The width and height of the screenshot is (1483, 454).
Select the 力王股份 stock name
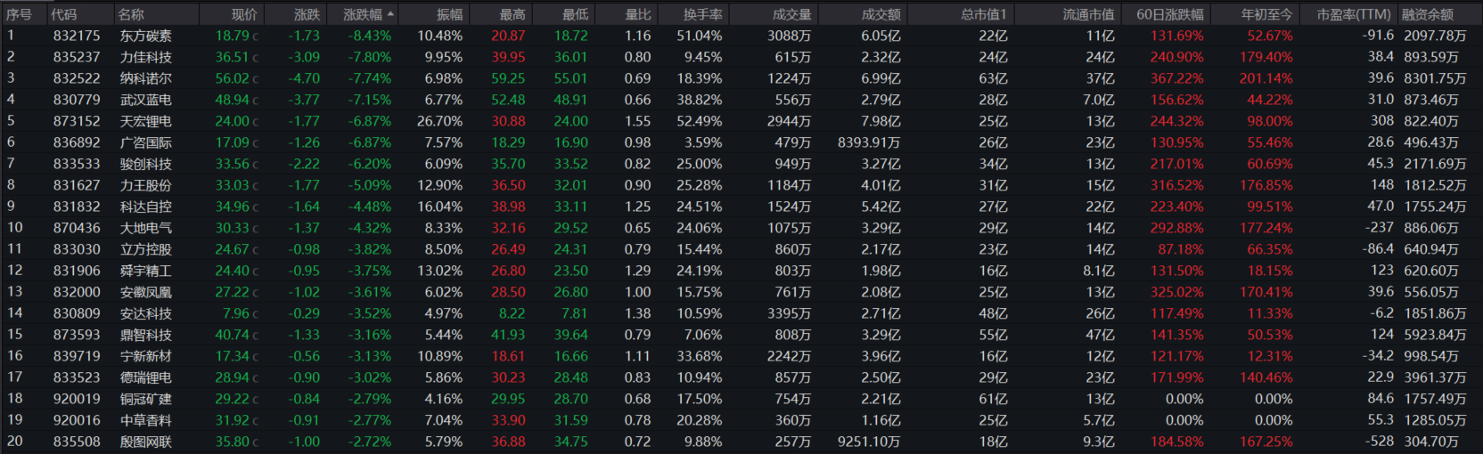pos(145,185)
